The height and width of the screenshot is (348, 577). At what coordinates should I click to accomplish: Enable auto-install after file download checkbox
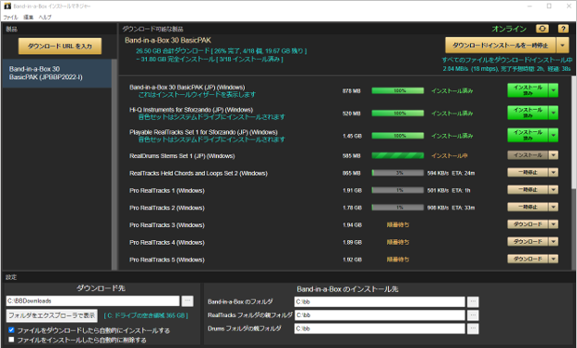pyautogui.click(x=11, y=330)
